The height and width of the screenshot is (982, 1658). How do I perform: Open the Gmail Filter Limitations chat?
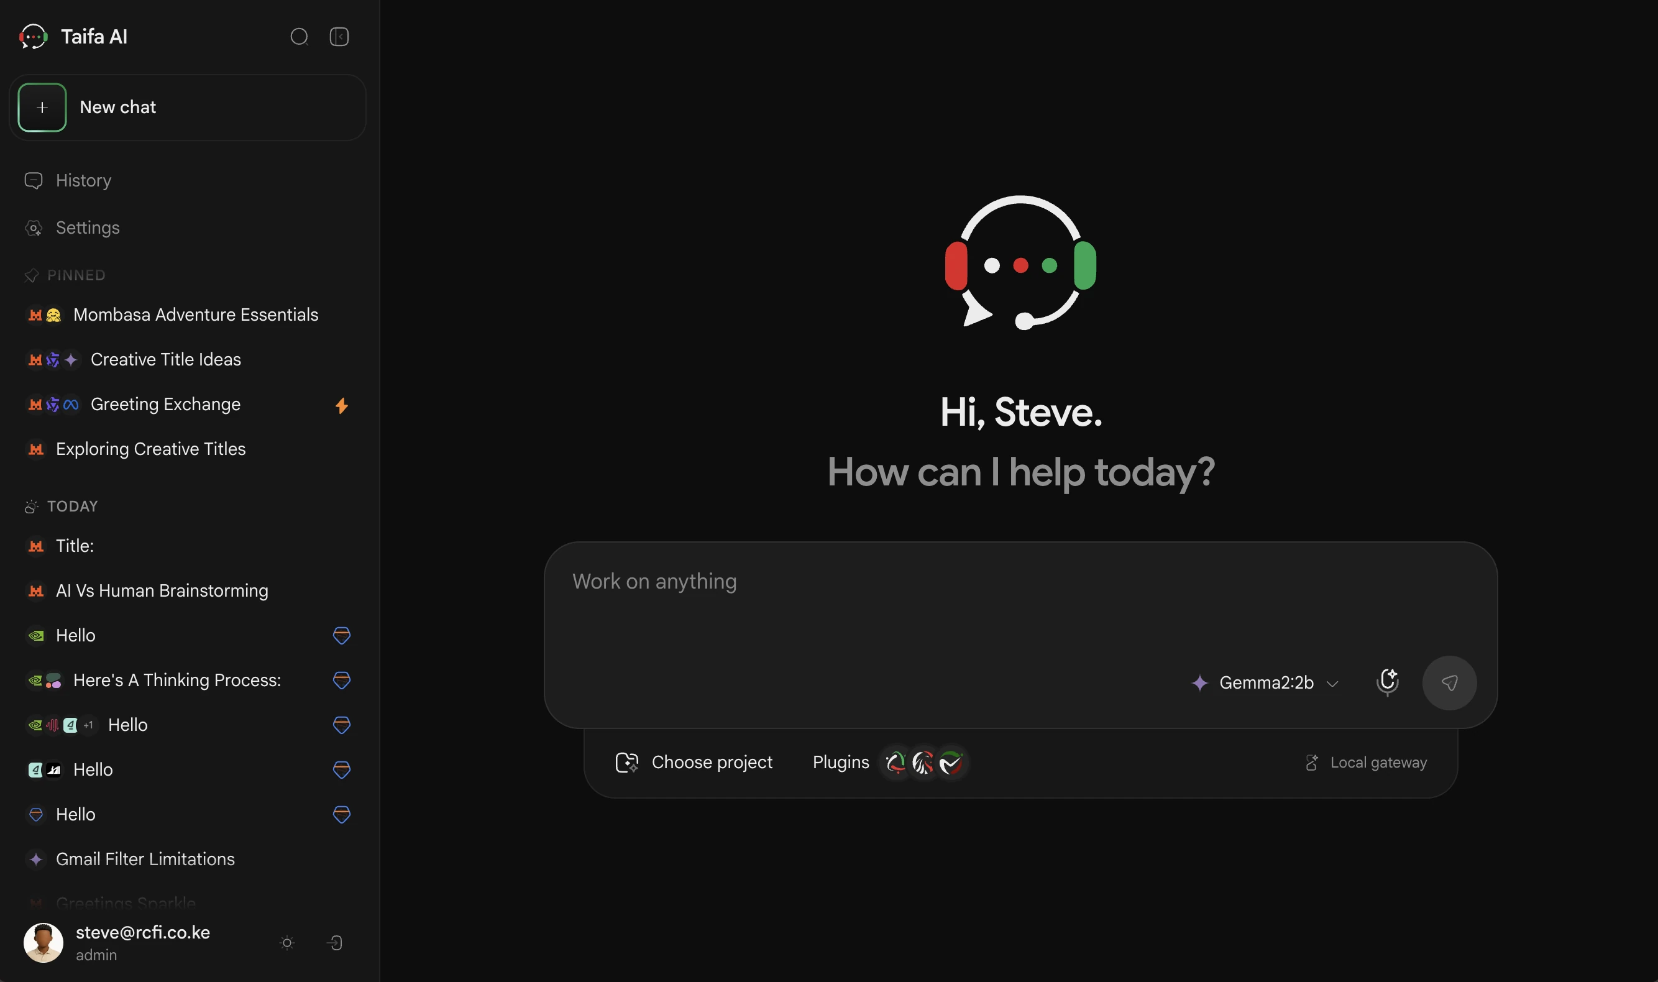[188, 859]
